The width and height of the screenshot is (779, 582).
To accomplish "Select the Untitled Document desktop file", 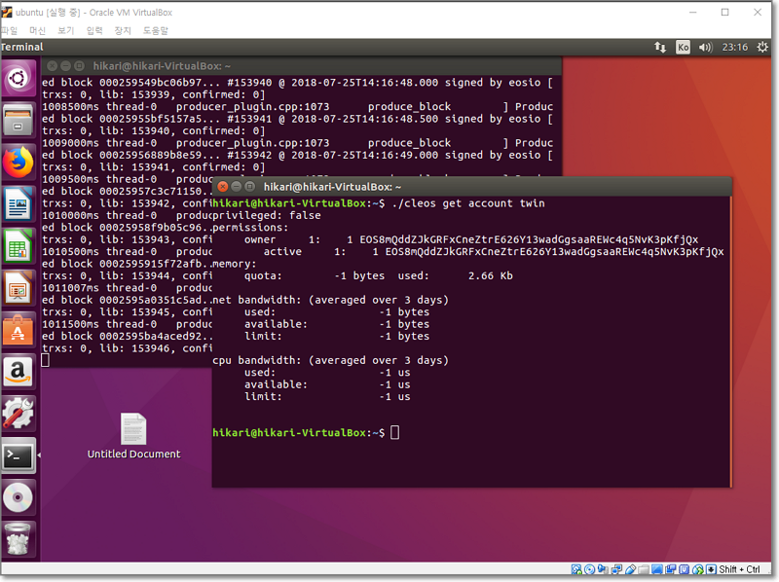I will tap(133, 435).
